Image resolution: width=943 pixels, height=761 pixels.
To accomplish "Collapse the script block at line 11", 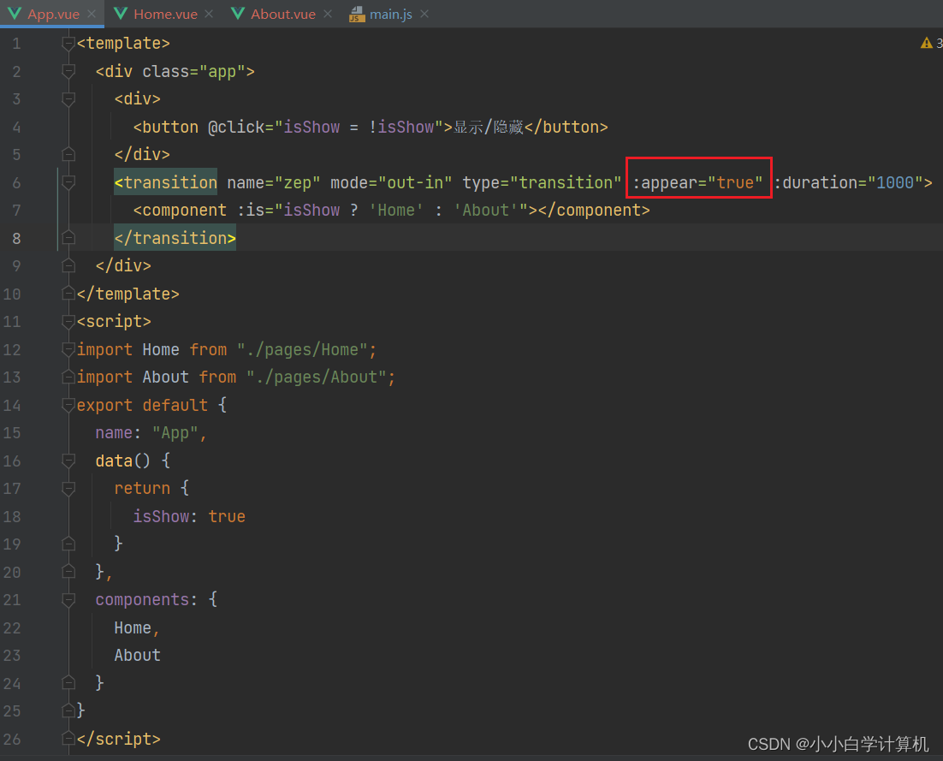I will point(68,322).
